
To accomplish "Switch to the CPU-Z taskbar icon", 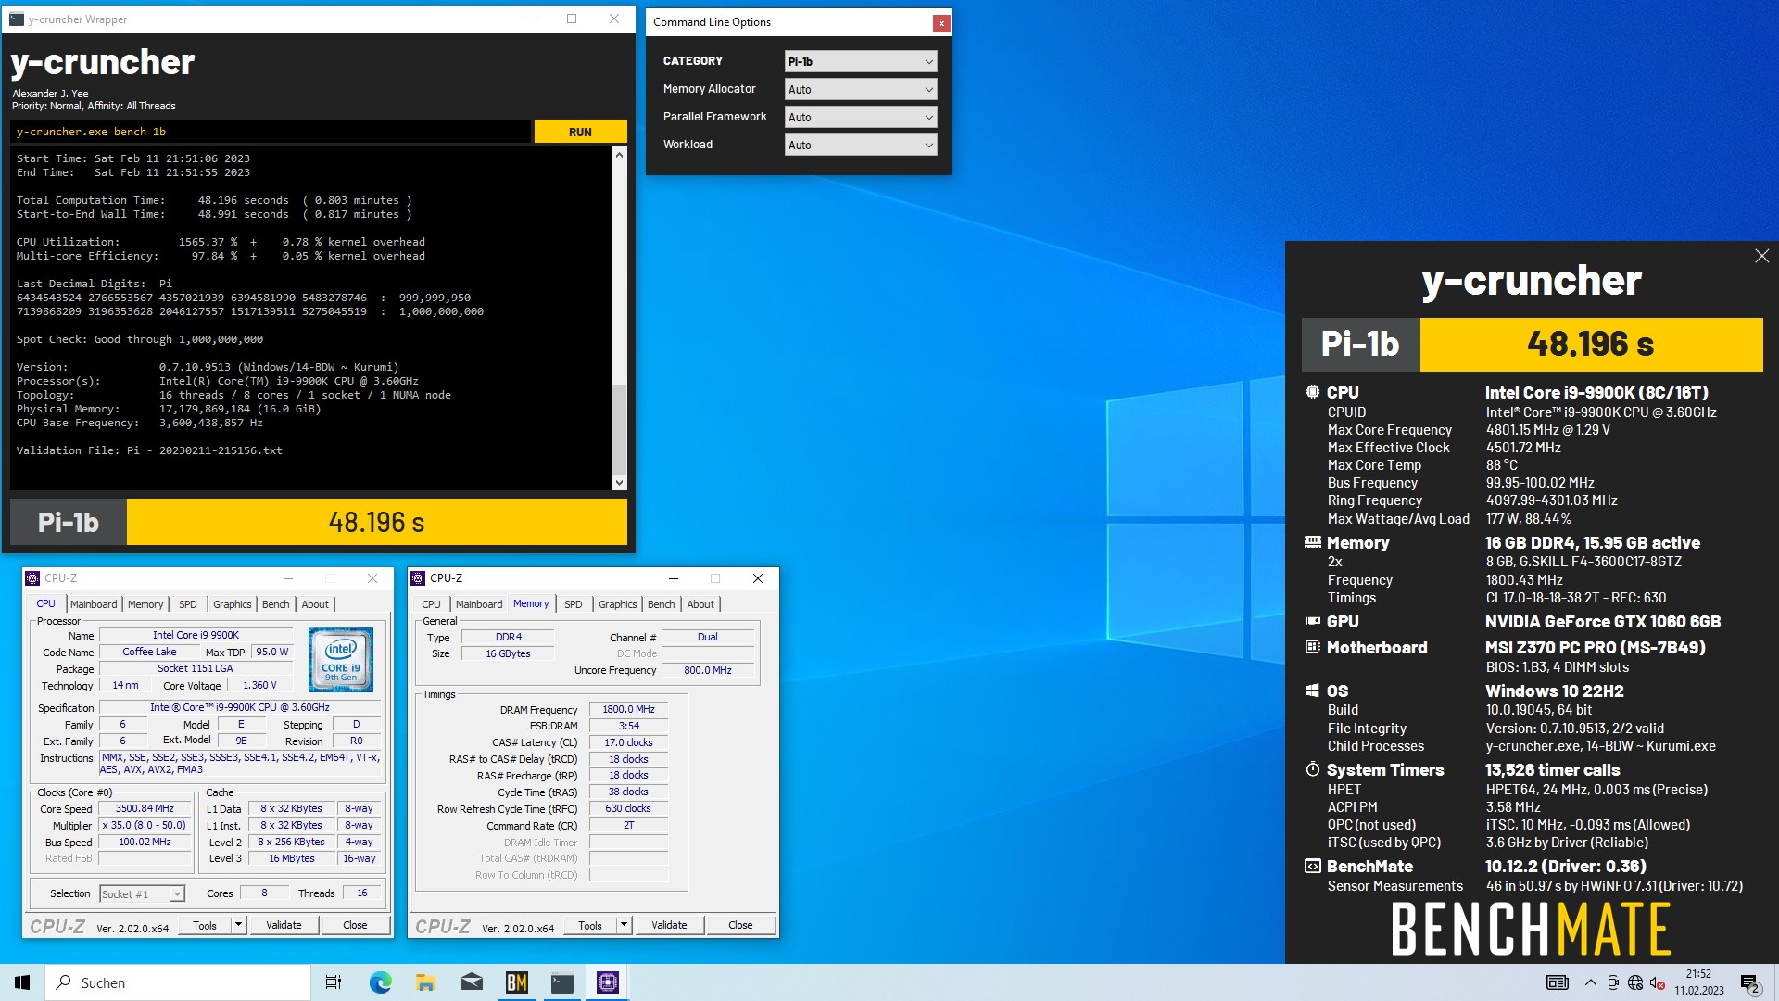I will coord(608,982).
